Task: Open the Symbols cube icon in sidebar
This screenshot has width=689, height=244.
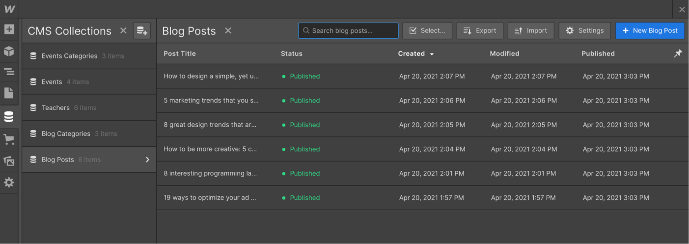Action: point(9,51)
